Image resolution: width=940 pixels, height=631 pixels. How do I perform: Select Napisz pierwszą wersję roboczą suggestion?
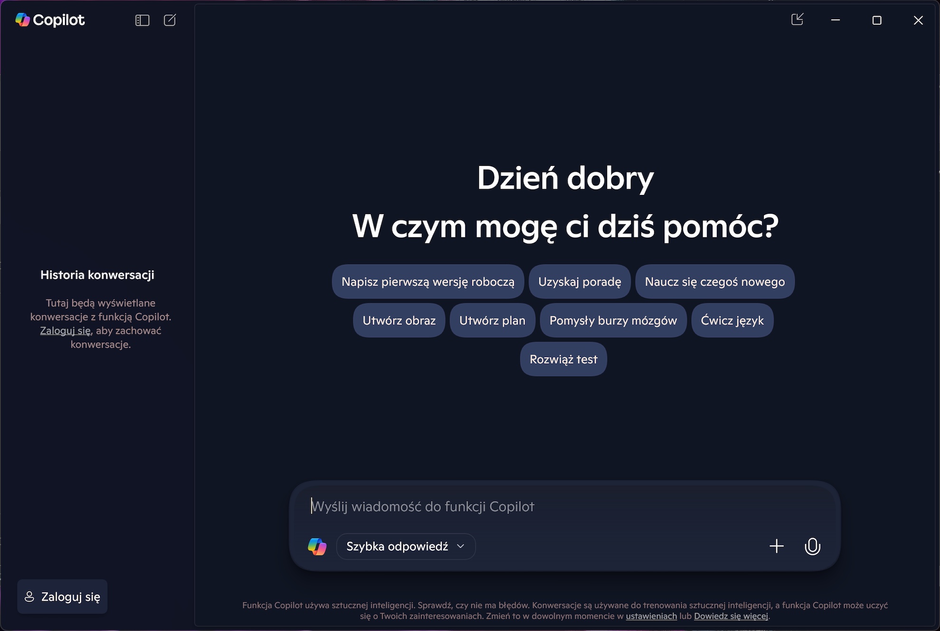pyautogui.click(x=428, y=282)
